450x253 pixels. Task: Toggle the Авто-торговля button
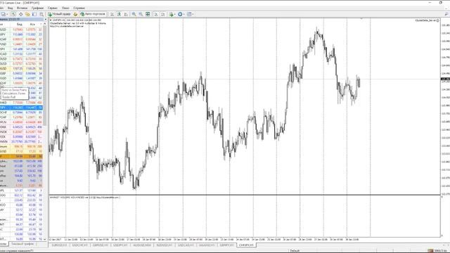(93, 14)
